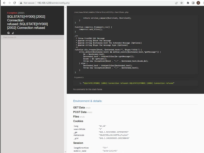Reload the current page
Screen dimensions: 204x153
(15, 3)
